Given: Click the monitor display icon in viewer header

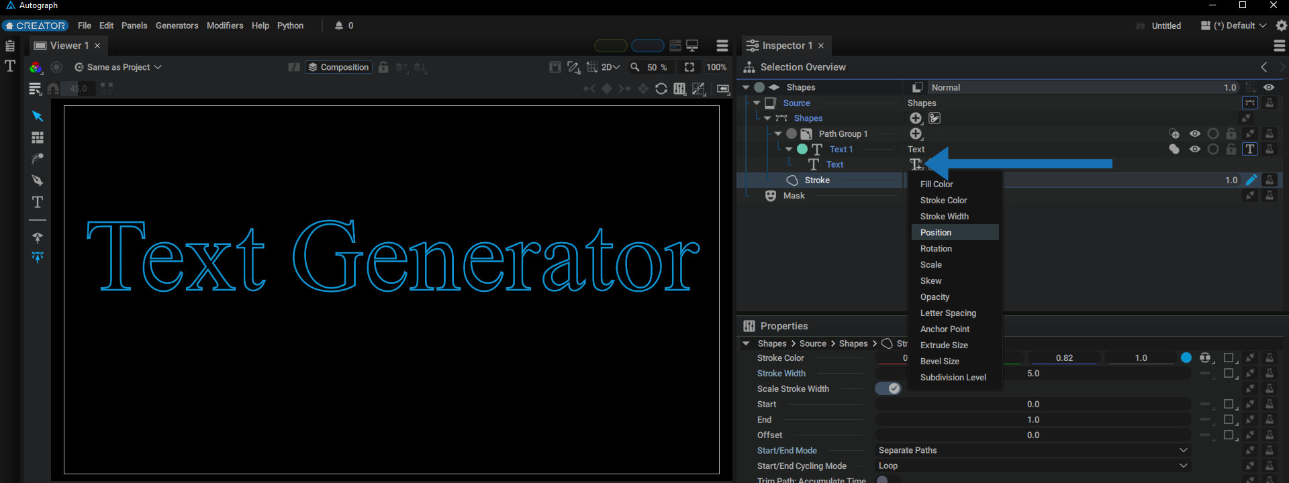Looking at the screenshot, I should coord(692,46).
